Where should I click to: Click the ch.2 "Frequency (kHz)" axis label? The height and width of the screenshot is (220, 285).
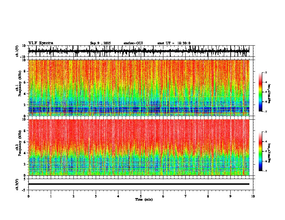click(x=20, y=143)
